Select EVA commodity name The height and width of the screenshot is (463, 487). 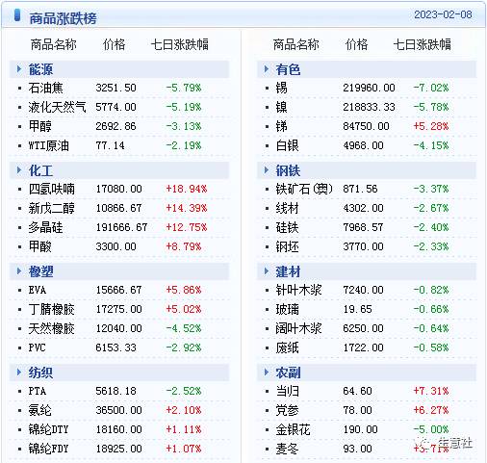click(x=38, y=290)
